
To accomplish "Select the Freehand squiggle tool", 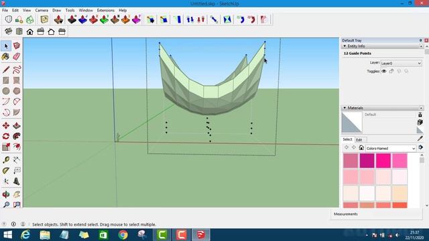I will (x=17, y=70).
